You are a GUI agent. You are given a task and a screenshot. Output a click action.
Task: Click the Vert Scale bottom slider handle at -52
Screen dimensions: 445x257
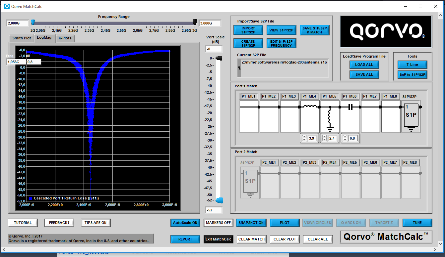point(219,200)
